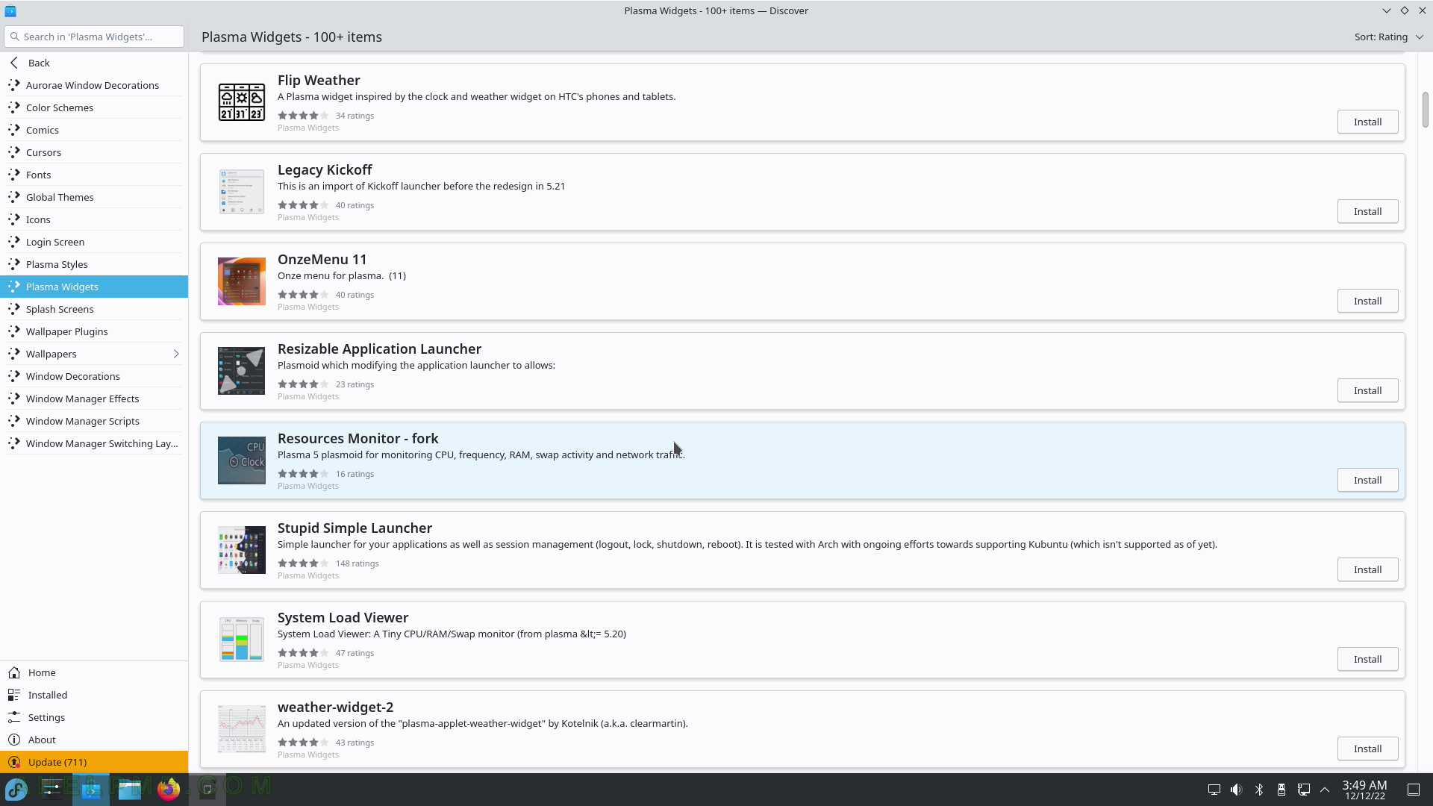Open the Stupid Simple Launcher thumbnail
The height and width of the screenshot is (806, 1433).
click(241, 550)
